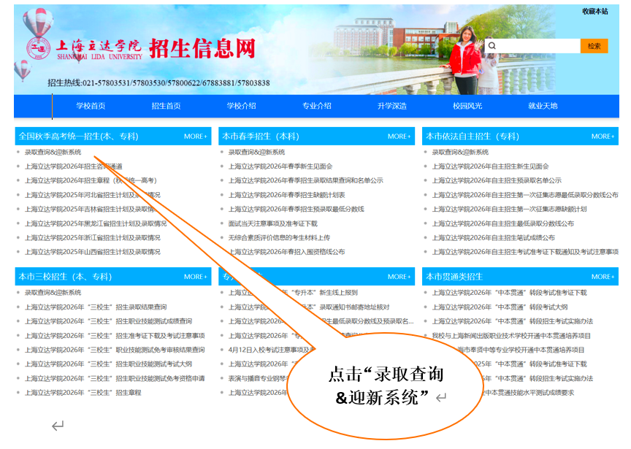The width and height of the screenshot is (631, 449).
Task: Click MORE+ in 本市春季招生 section
Action: click(x=399, y=137)
